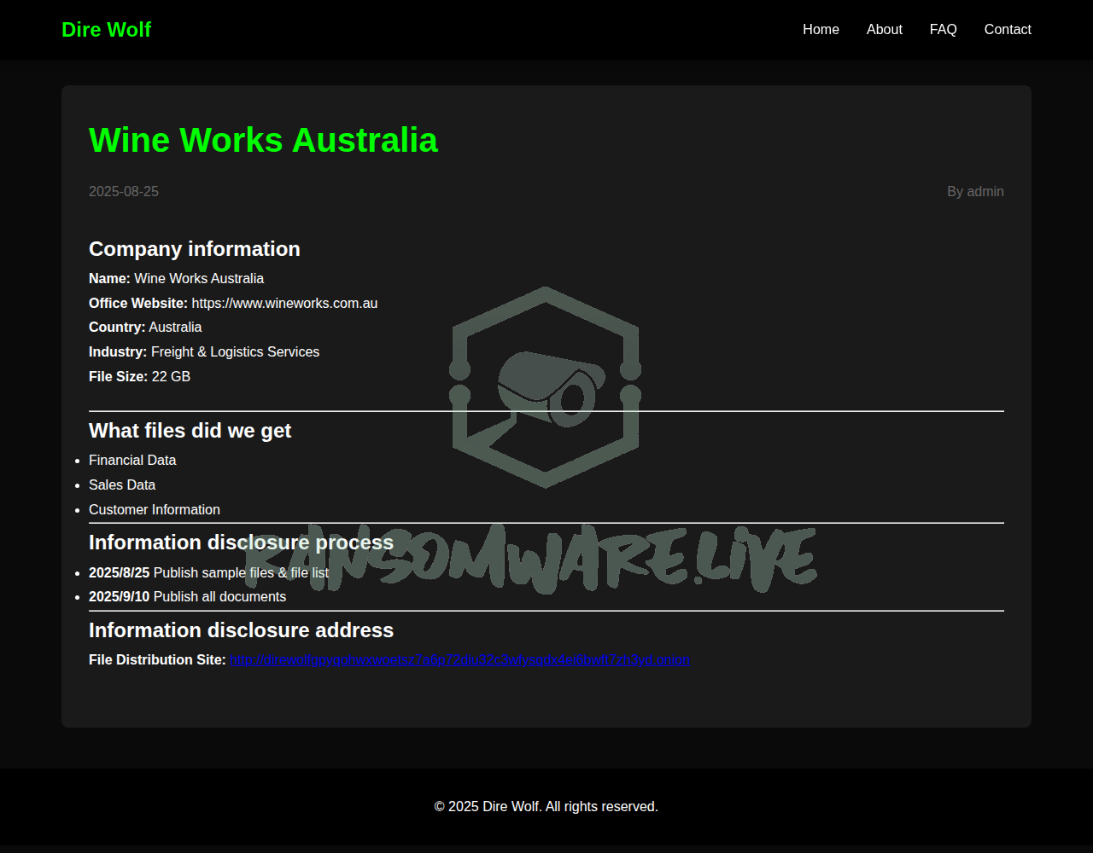
Task: Click the Information disclosure address heading
Action: 241,630
